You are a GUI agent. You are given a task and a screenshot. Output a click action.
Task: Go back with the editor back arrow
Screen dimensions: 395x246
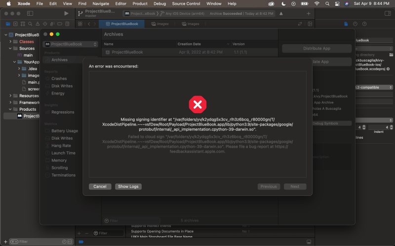tap(89, 24)
